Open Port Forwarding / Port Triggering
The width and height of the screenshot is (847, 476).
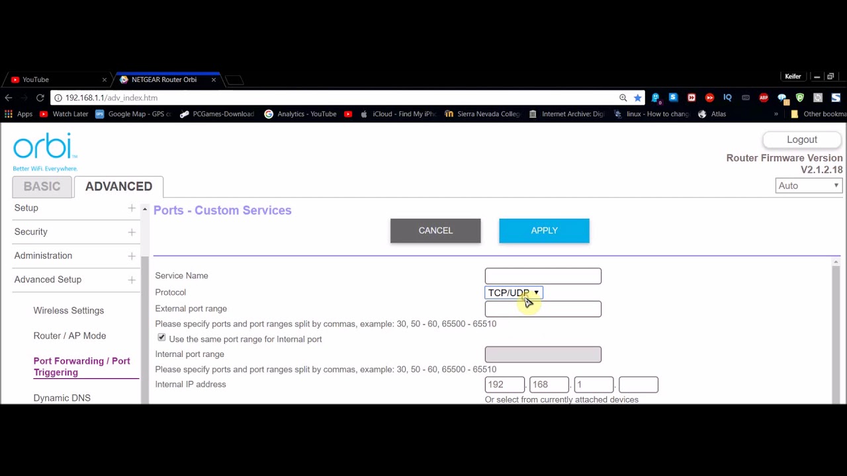[82, 366]
